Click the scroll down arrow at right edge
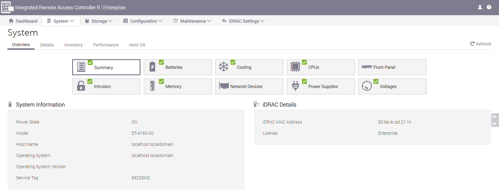This screenshot has width=499, height=192. click(495, 124)
